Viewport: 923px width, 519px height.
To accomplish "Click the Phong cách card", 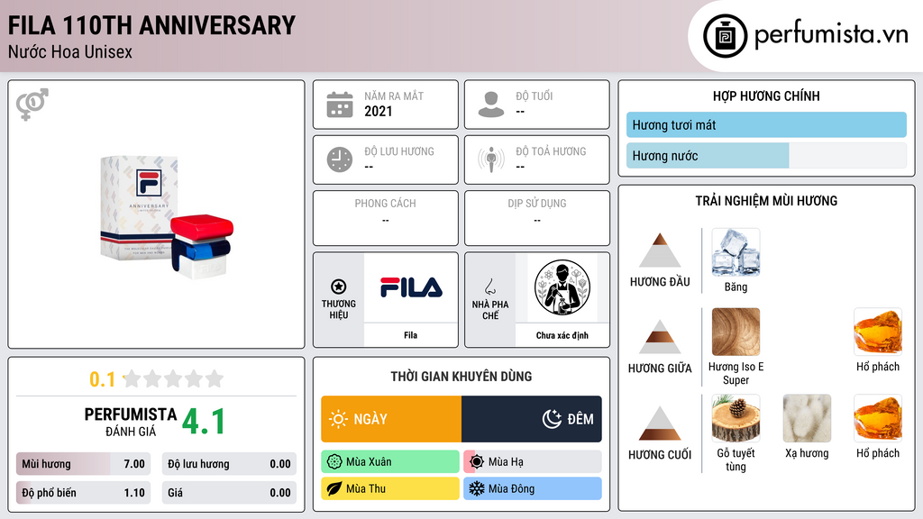I will point(386,218).
